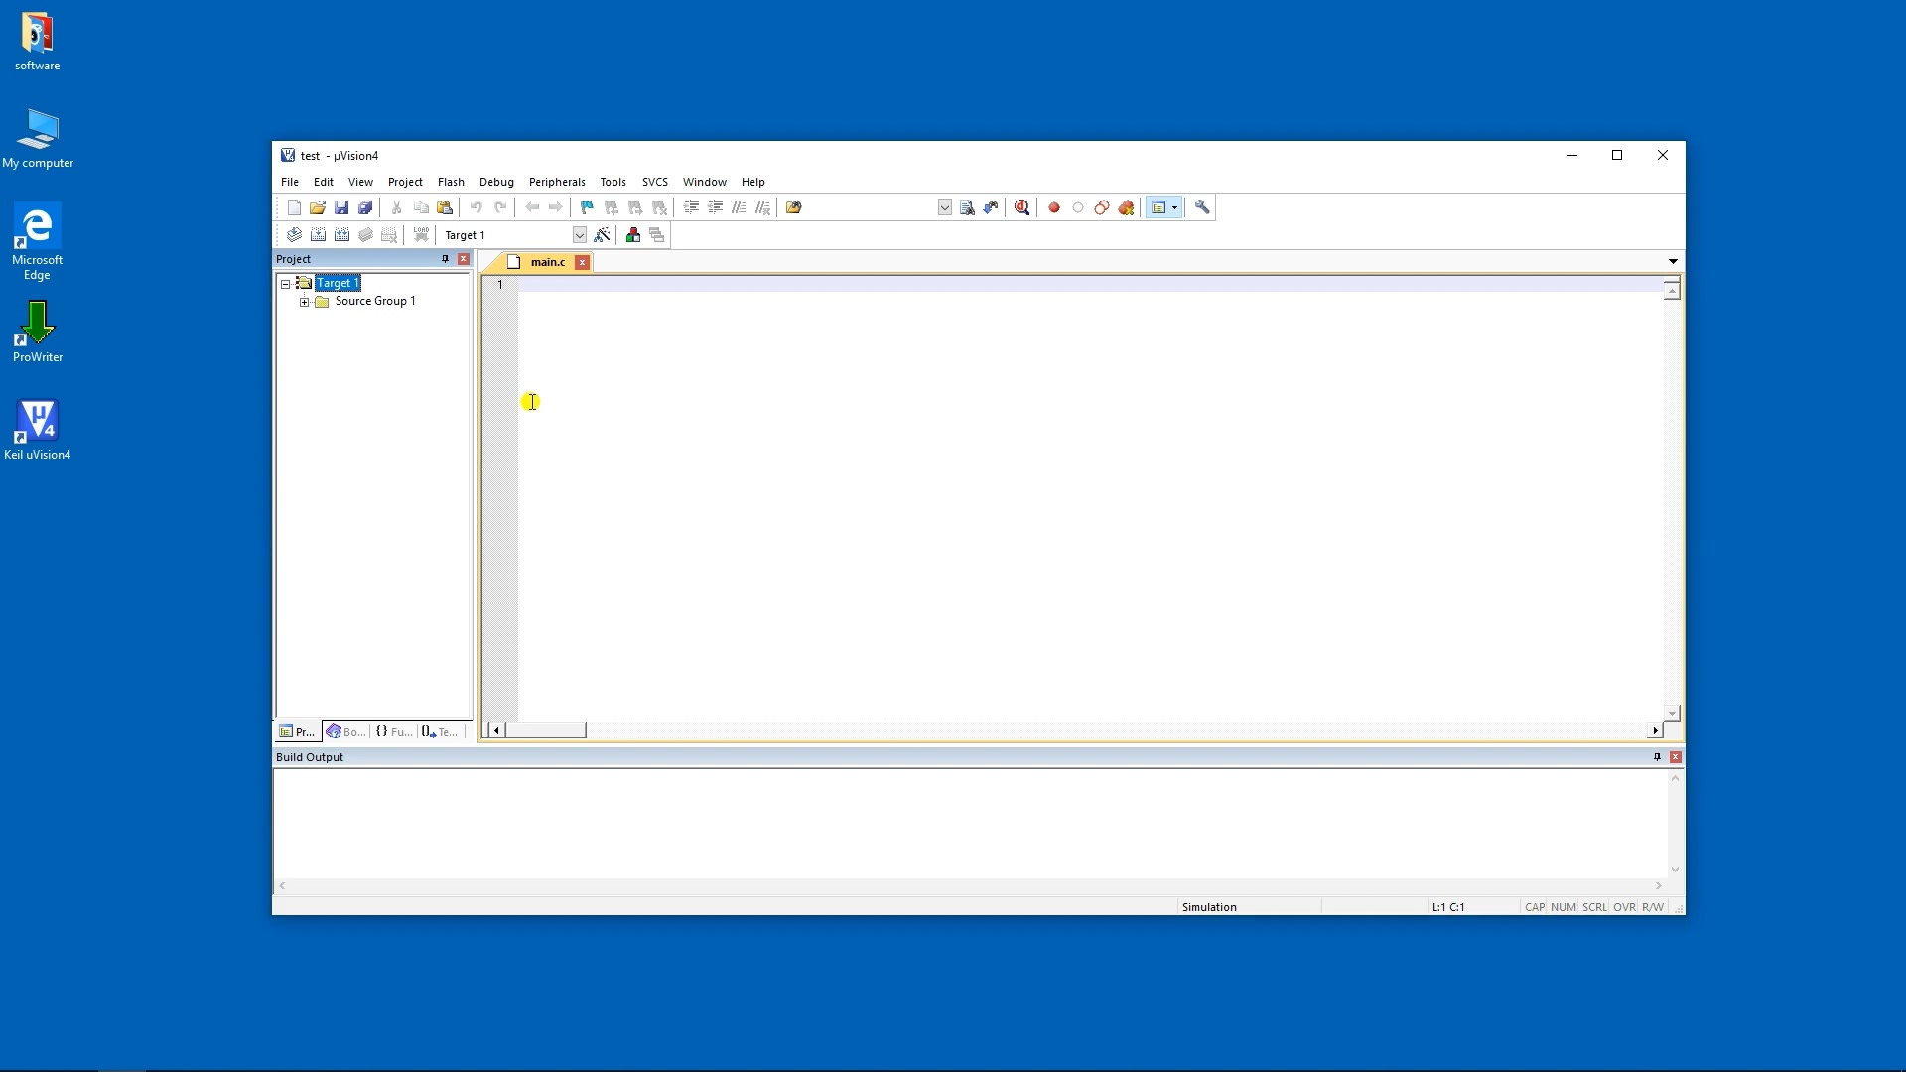Disable All Breakpoints icon

pos(1102,207)
